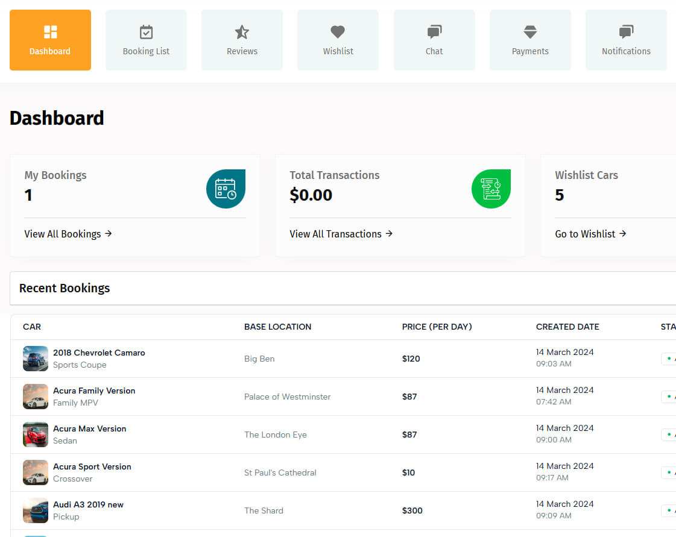This screenshot has width=676, height=537.
Task: Switch to the Booking List tab
Action: click(146, 40)
